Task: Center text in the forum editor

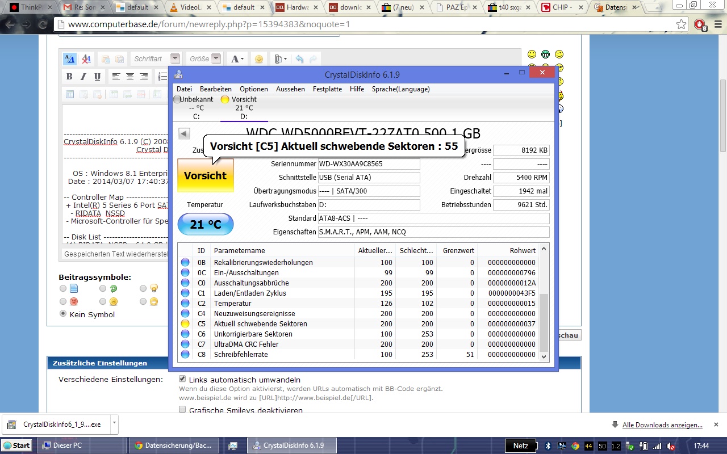Action: coord(130,77)
